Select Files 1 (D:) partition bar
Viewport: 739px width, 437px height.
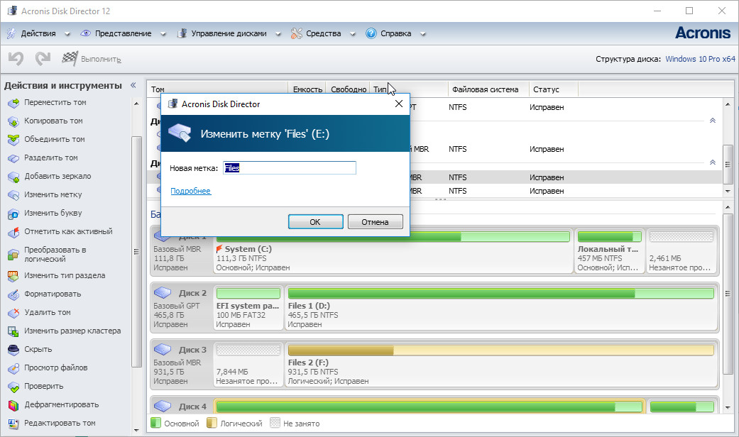click(x=501, y=294)
